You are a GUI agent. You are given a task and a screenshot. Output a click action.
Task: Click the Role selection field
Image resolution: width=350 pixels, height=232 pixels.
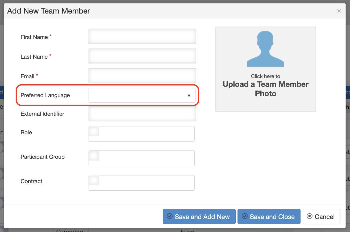click(141, 134)
